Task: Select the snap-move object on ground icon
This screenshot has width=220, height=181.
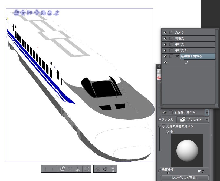Action: (x=57, y=13)
